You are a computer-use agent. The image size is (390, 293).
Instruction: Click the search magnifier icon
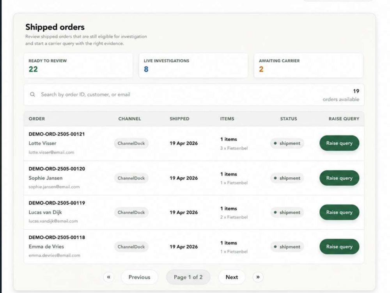32,95
